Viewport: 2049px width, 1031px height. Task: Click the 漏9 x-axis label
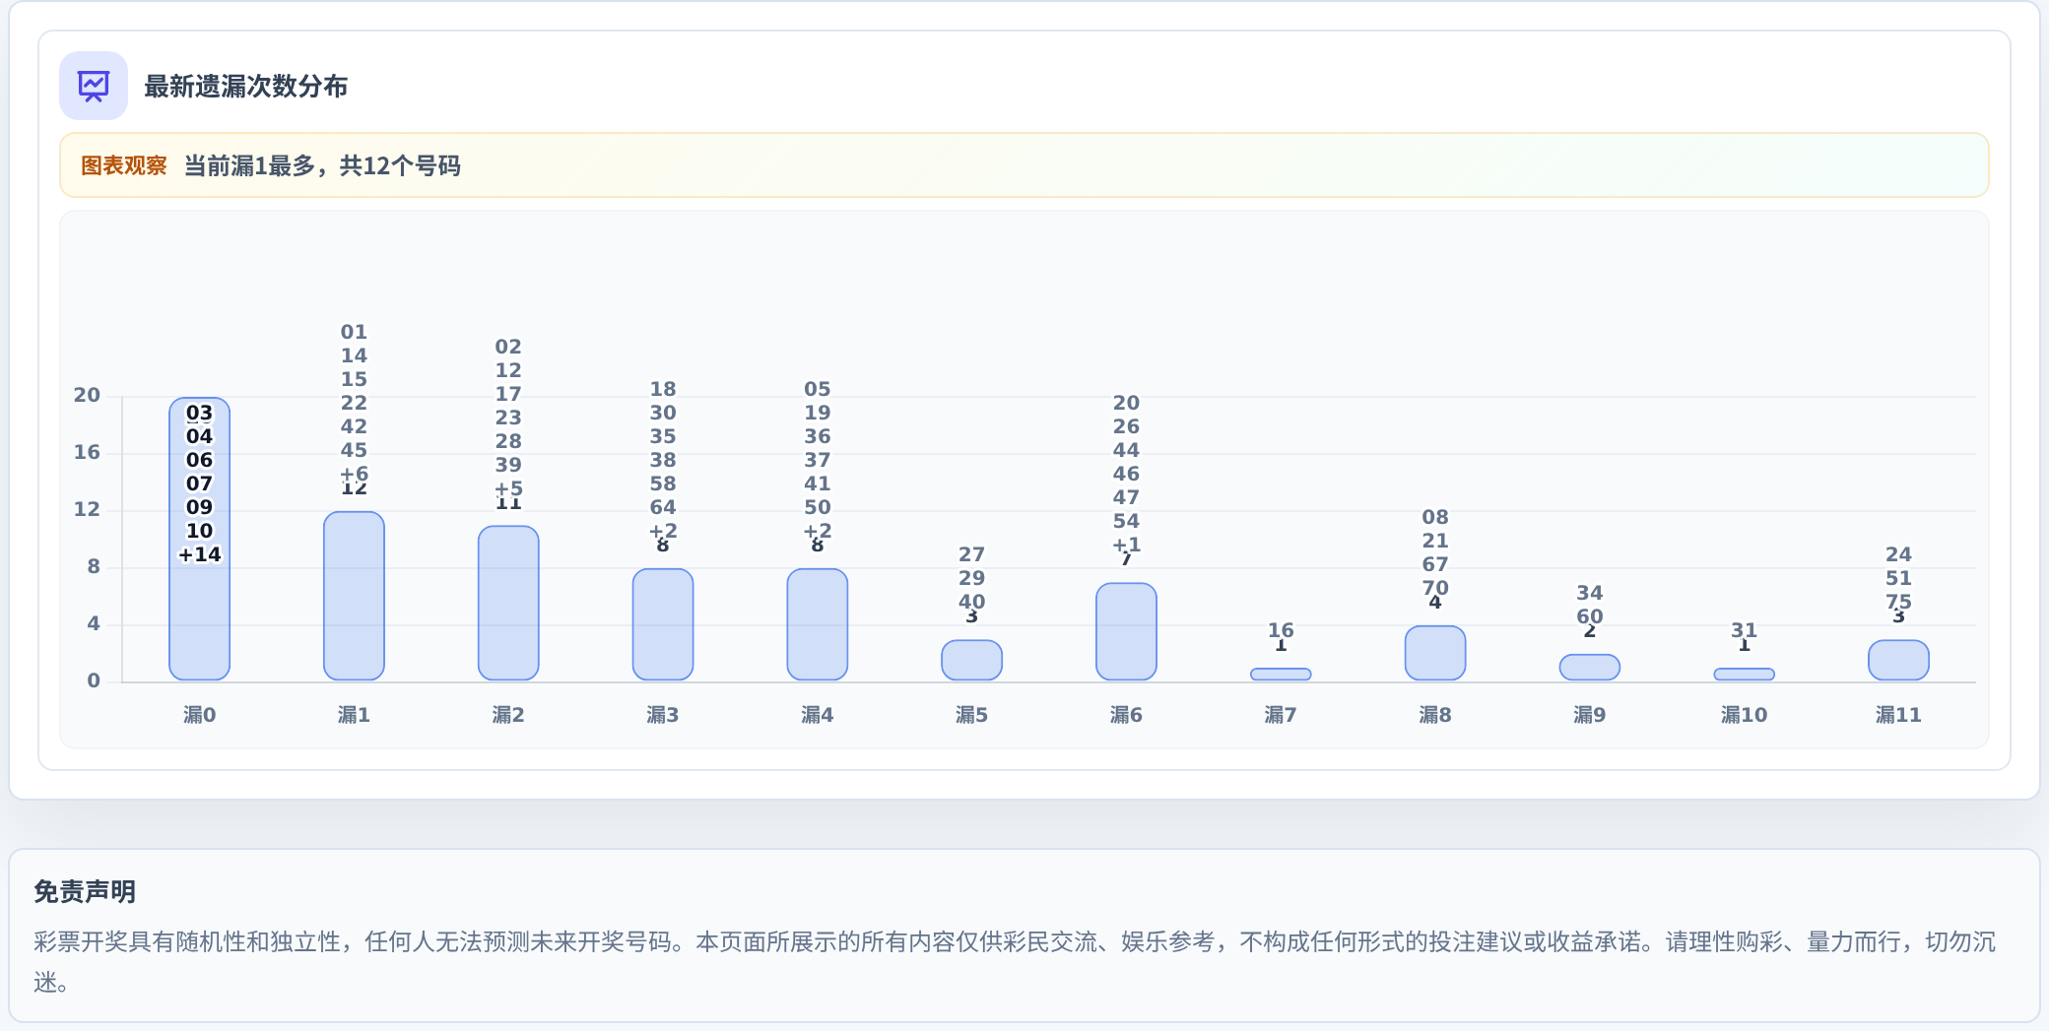[x=1590, y=715]
